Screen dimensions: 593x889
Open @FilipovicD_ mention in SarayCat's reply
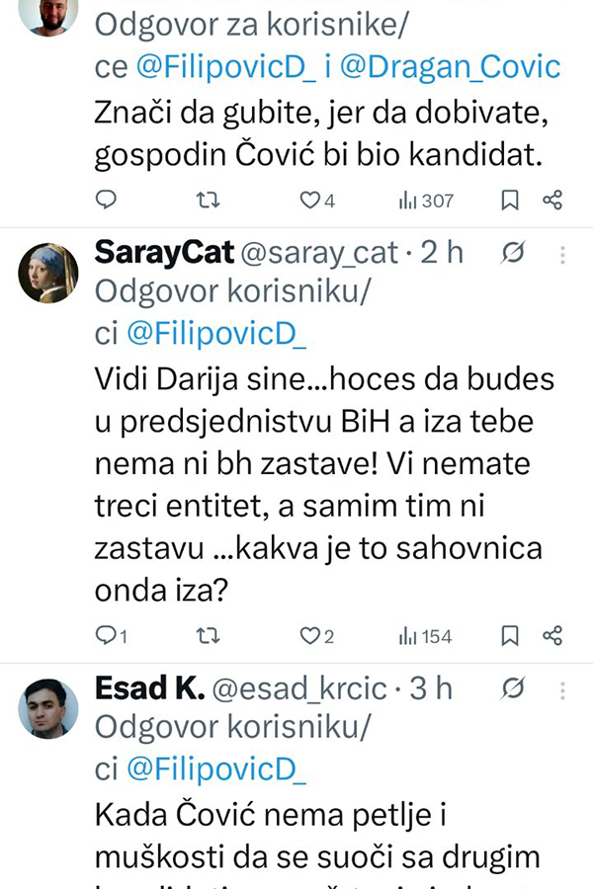(215, 335)
